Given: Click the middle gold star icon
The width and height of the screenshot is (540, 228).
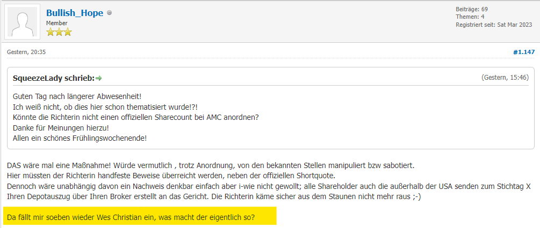Looking at the screenshot, I should coord(59,32).
